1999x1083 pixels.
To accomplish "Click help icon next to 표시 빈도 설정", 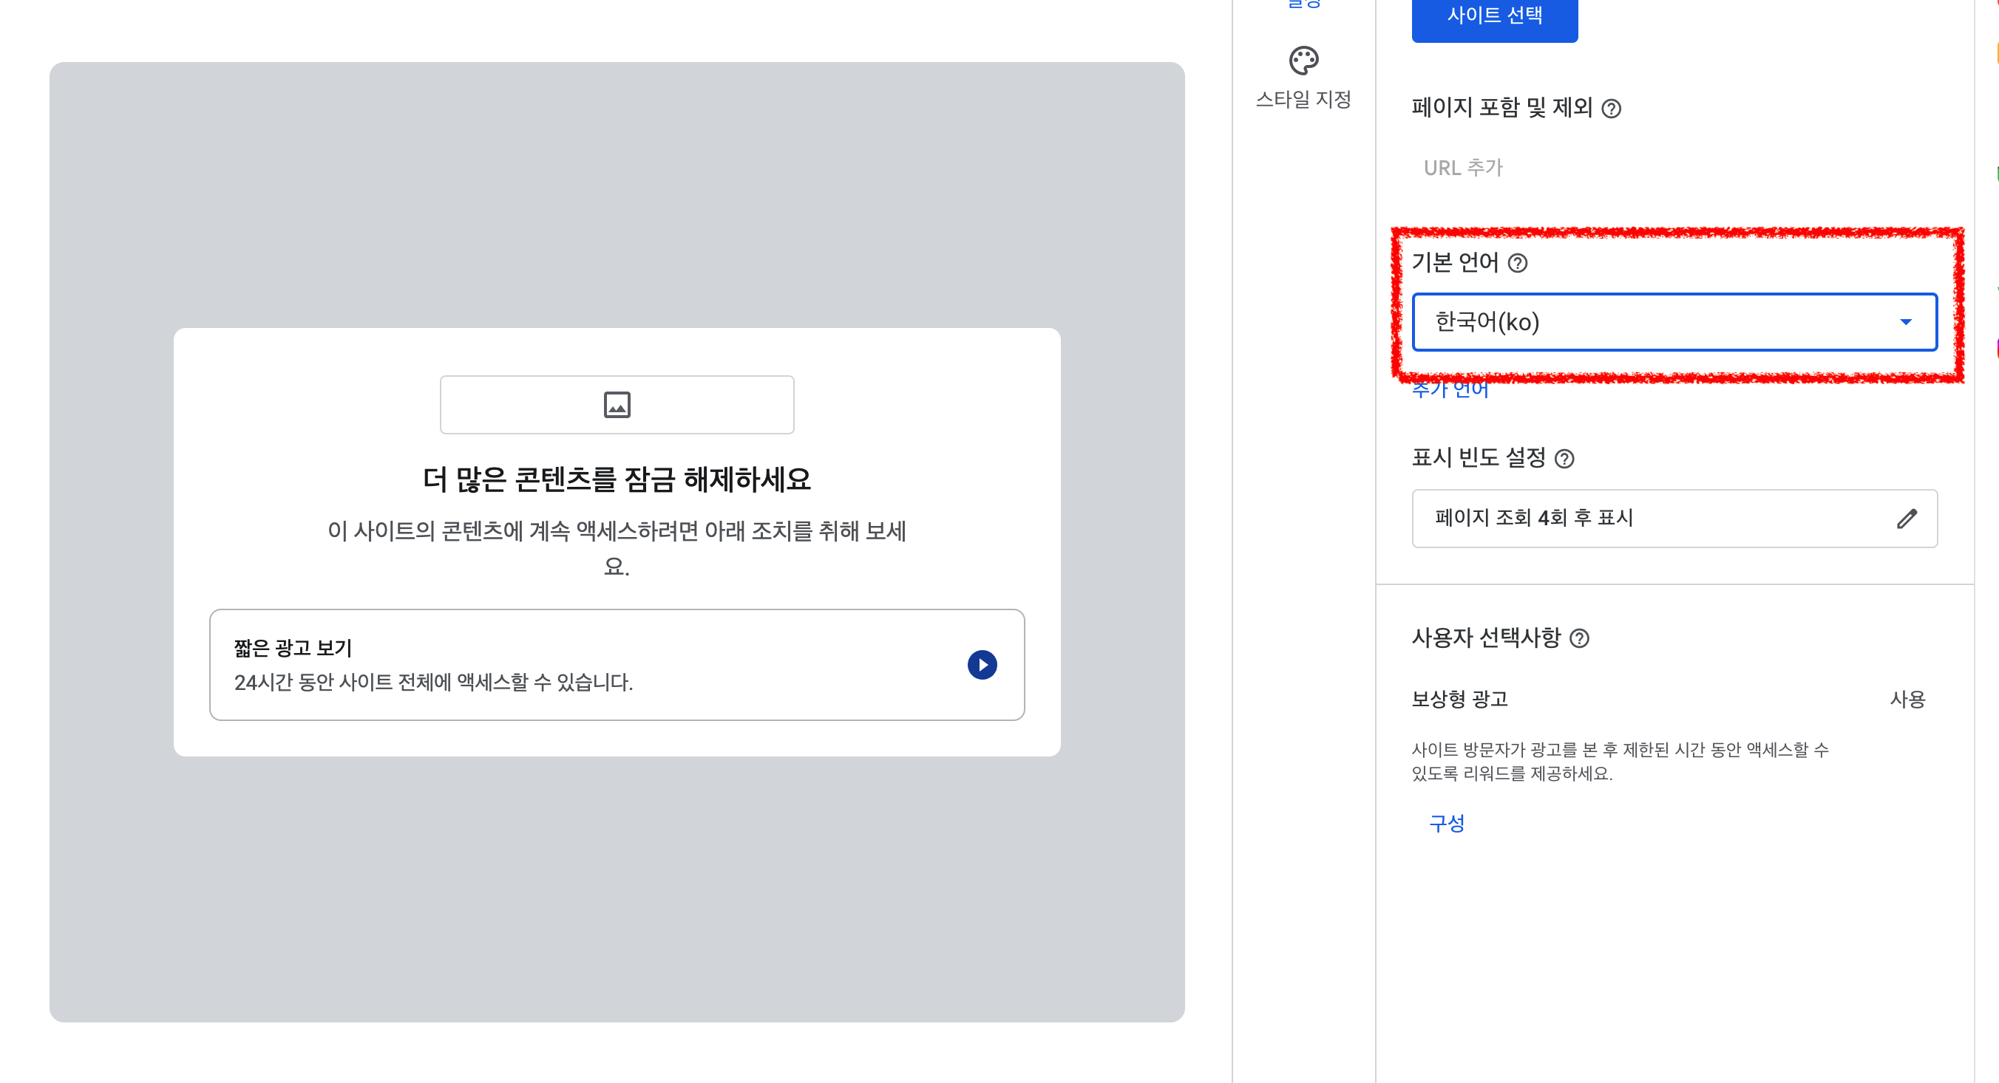I will pyautogui.click(x=1567, y=459).
